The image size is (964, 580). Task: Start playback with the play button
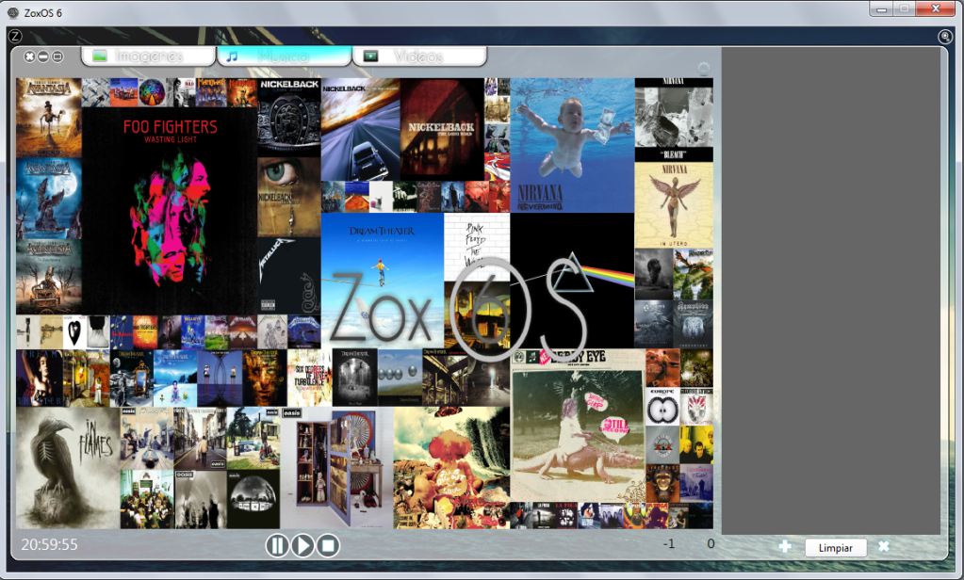pos(302,545)
